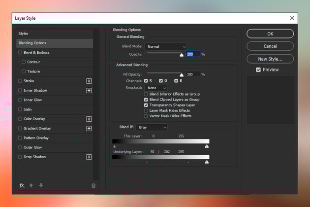Screen dimensions: 310x207
Task: Select Blending Options in the list
Action: point(55,43)
